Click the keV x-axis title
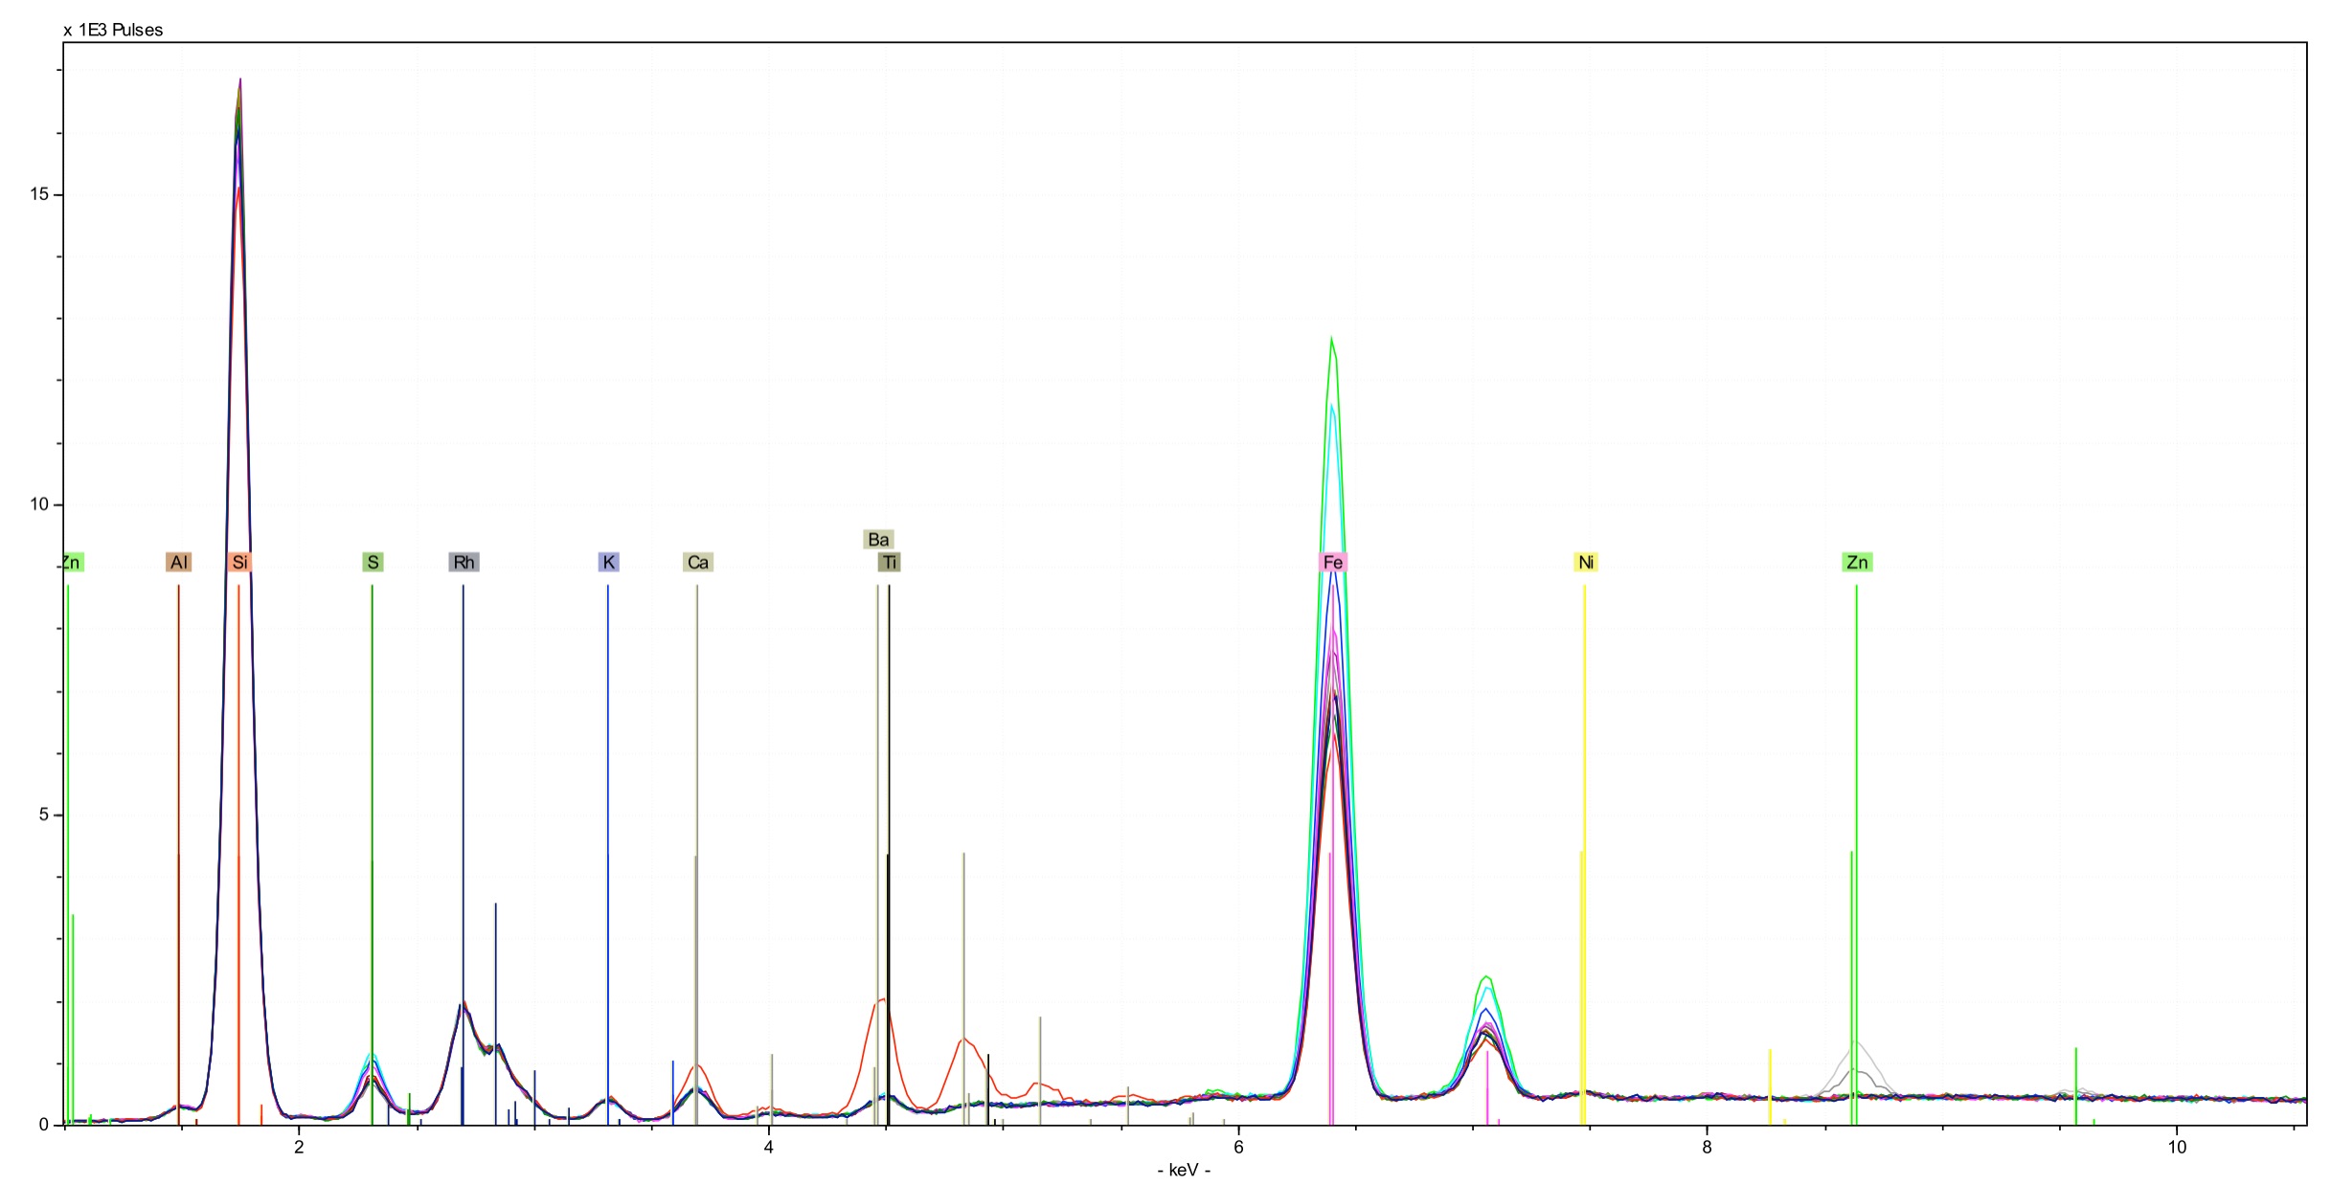2331x1185 pixels. (x=1184, y=1170)
